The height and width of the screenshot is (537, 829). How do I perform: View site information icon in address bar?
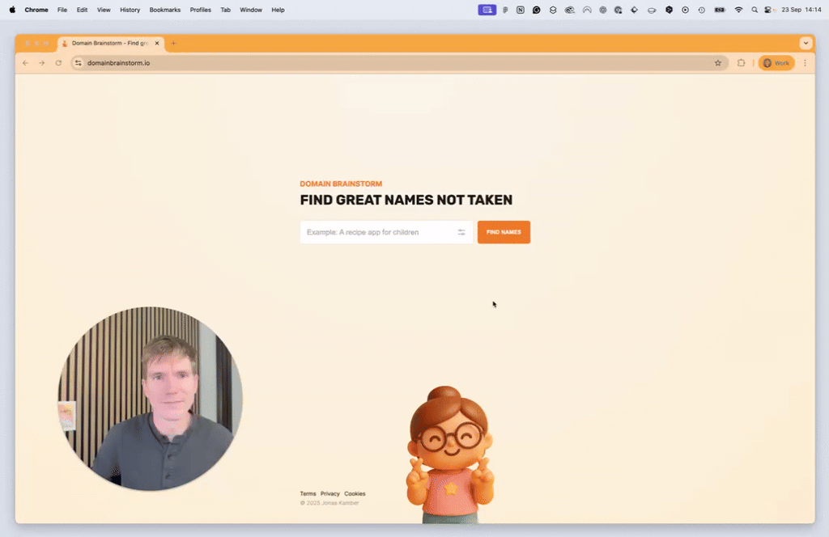coord(79,63)
